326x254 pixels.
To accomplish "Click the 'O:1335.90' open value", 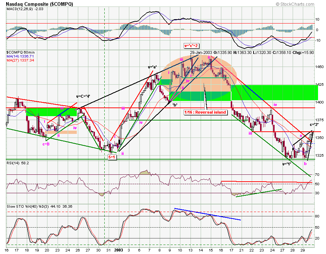I will coord(223,52).
